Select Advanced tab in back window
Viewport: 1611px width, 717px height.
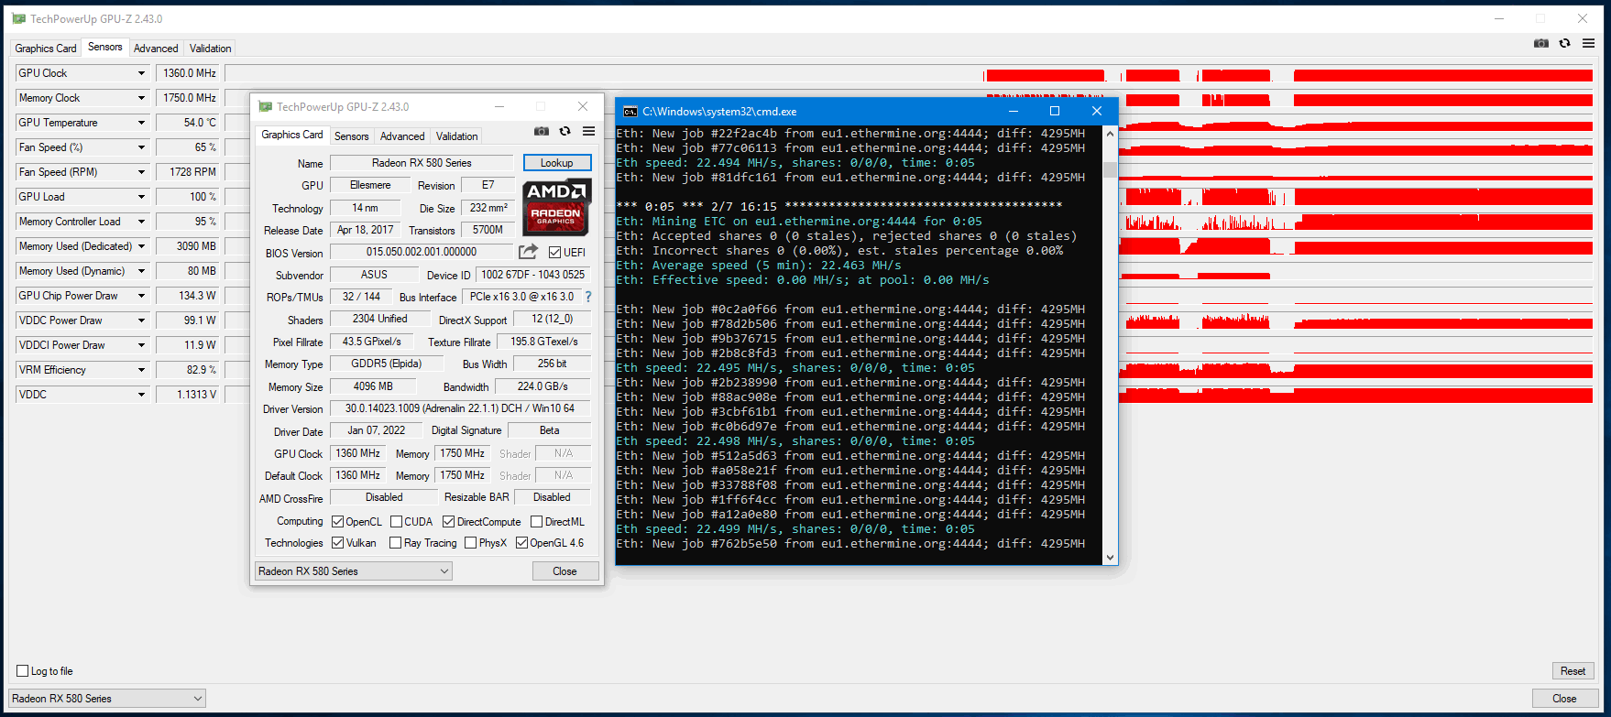(x=156, y=49)
